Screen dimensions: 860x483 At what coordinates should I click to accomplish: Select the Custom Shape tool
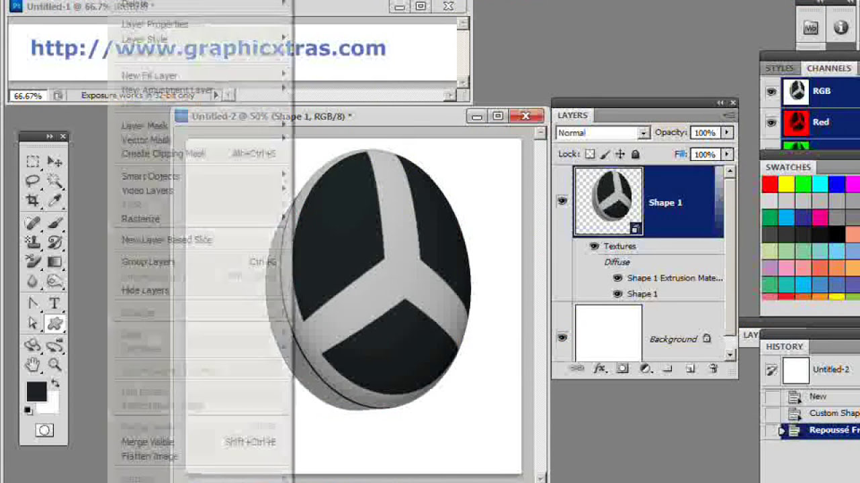pos(54,324)
